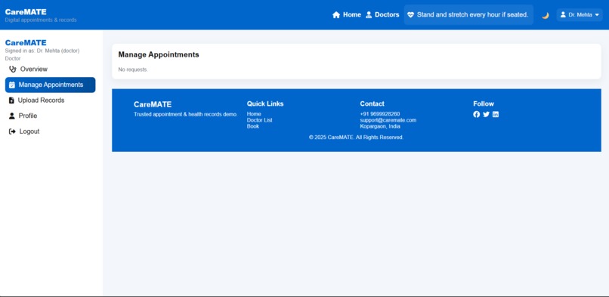This screenshot has height=297, width=609.
Task: Click the person icon beside Profile
Action: click(11, 116)
